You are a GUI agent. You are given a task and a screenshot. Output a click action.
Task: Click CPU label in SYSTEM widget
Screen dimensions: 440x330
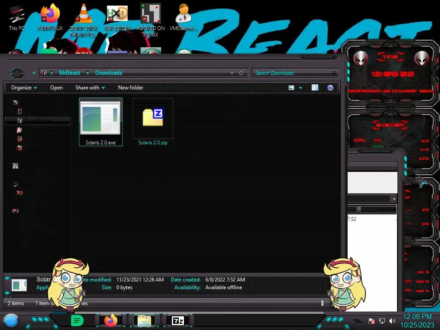click(x=360, y=140)
